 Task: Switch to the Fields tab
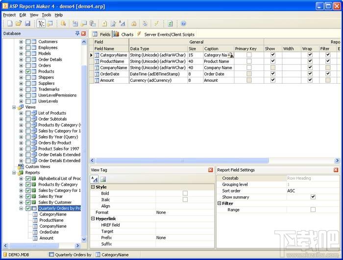tap(101, 34)
